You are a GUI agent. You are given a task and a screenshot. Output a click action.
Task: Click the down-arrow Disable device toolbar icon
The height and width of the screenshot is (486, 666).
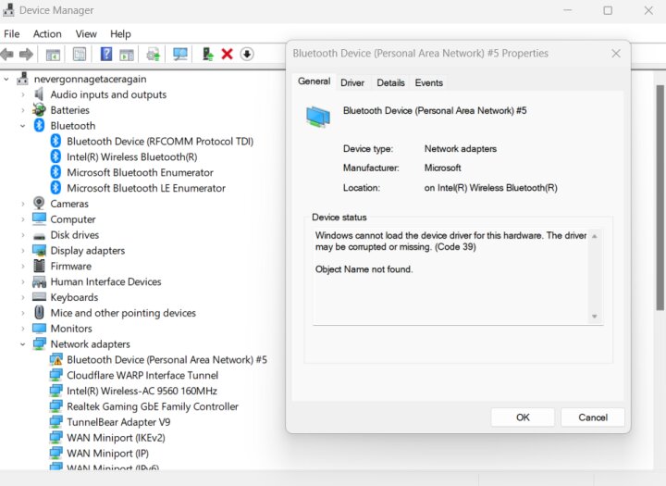(x=247, y=55)
